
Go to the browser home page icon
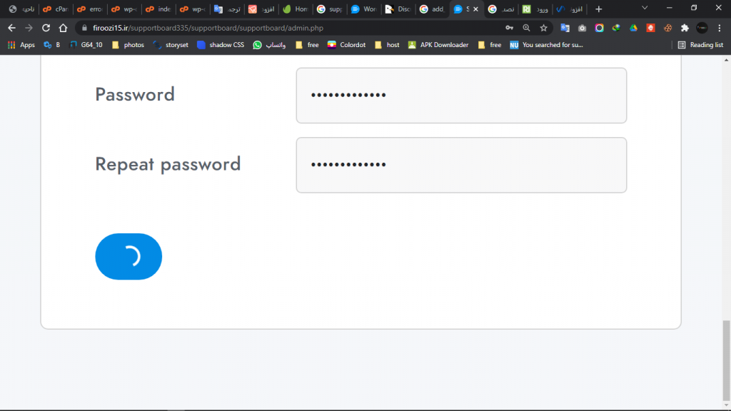[x=63, y=28]
